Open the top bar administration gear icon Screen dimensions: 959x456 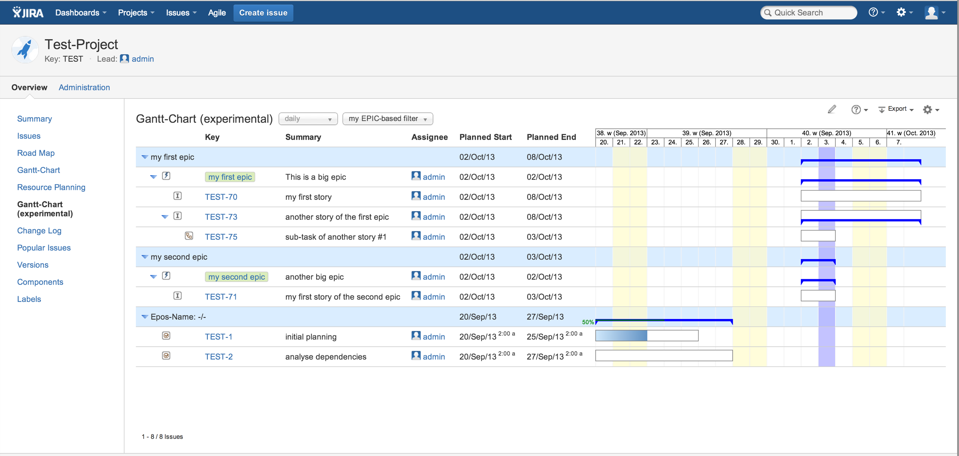click(904, 12)
